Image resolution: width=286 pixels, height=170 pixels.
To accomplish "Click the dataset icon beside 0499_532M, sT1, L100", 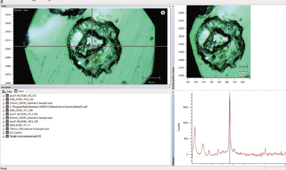I will tap(7, 110).
